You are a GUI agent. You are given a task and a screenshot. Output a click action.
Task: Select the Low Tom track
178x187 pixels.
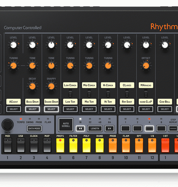pos(70,109)
